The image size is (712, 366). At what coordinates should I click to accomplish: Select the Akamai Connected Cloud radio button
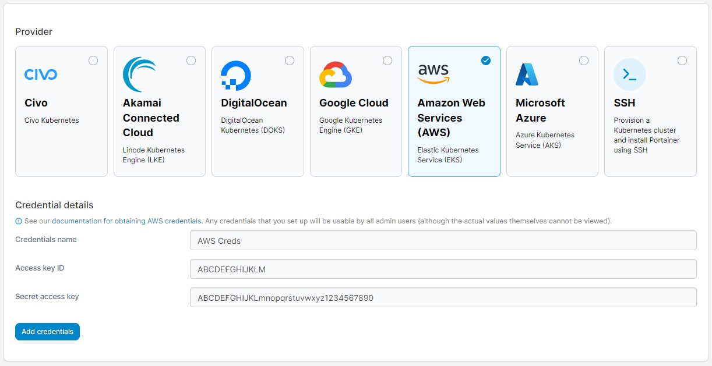coord(191,61)
